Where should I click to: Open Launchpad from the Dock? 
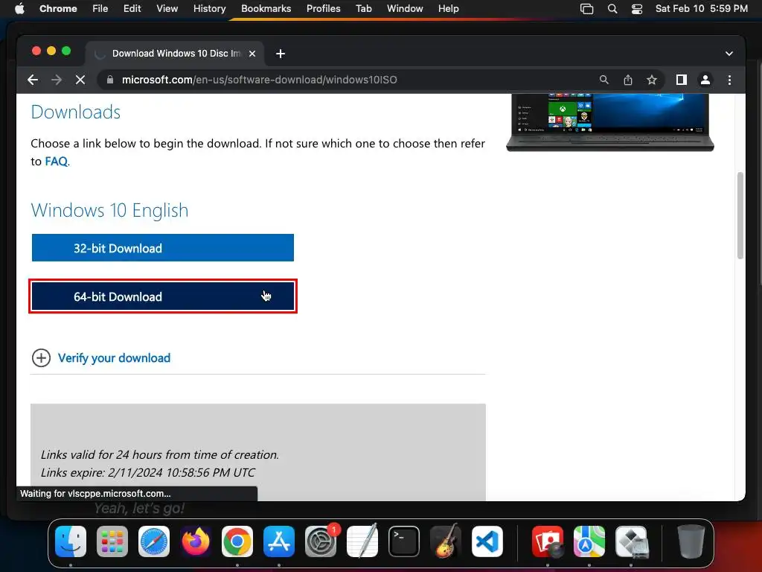[112, 541]
